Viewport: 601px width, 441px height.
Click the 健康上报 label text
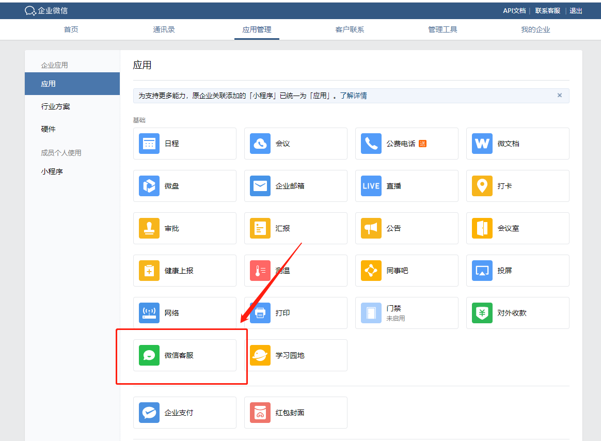[x=179, y=271]
